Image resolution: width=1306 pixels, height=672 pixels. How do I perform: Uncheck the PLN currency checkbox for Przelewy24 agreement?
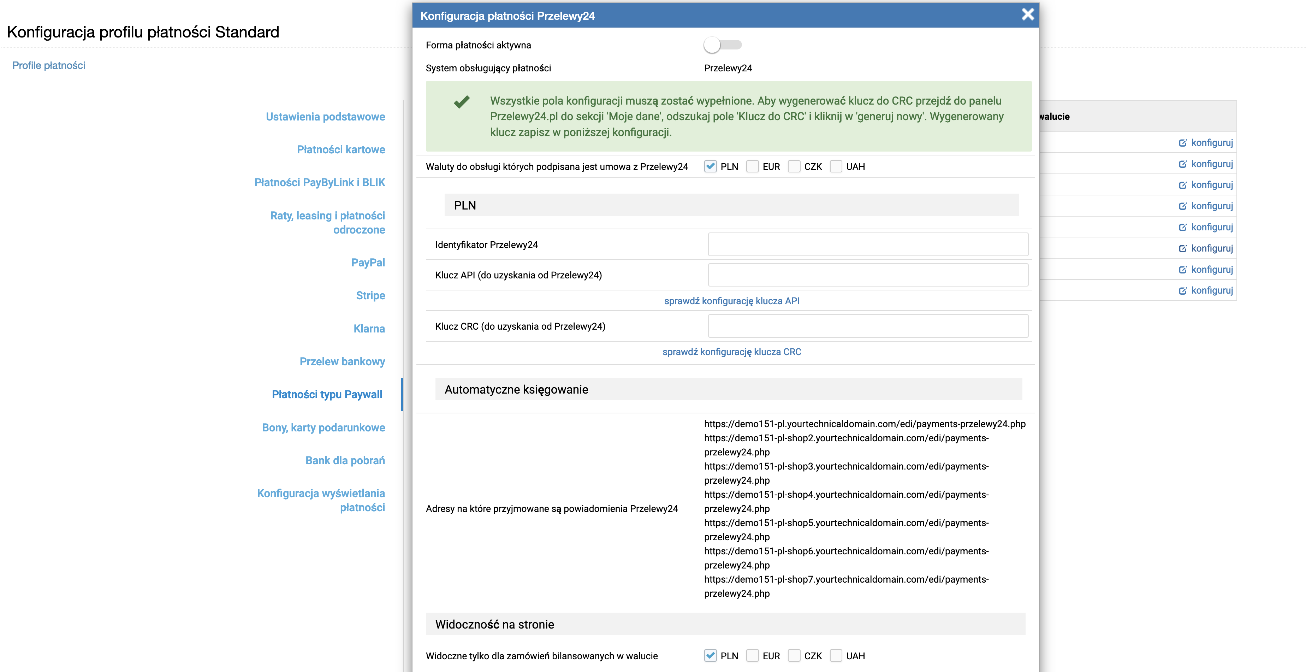point(710,166)
